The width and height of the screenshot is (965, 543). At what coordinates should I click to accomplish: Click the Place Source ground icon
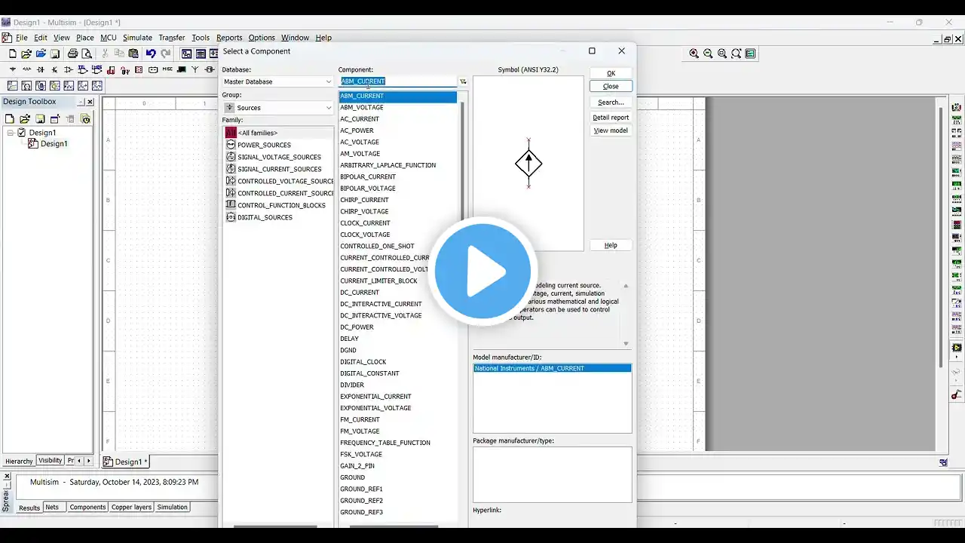[x=12, y=69]
